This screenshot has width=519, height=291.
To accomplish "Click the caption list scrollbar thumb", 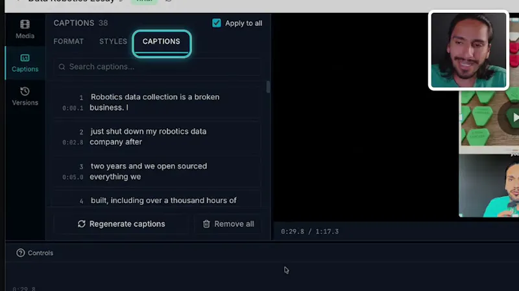I will [x=268, y=87].
